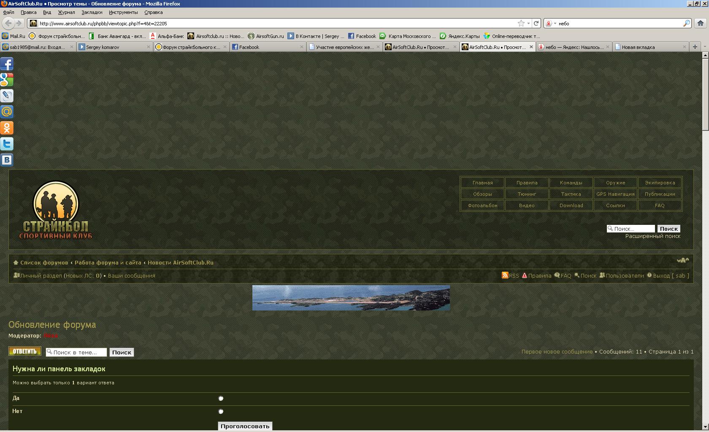
Task: Select the "Нет" poll option
Action: (x=221, y=411)
